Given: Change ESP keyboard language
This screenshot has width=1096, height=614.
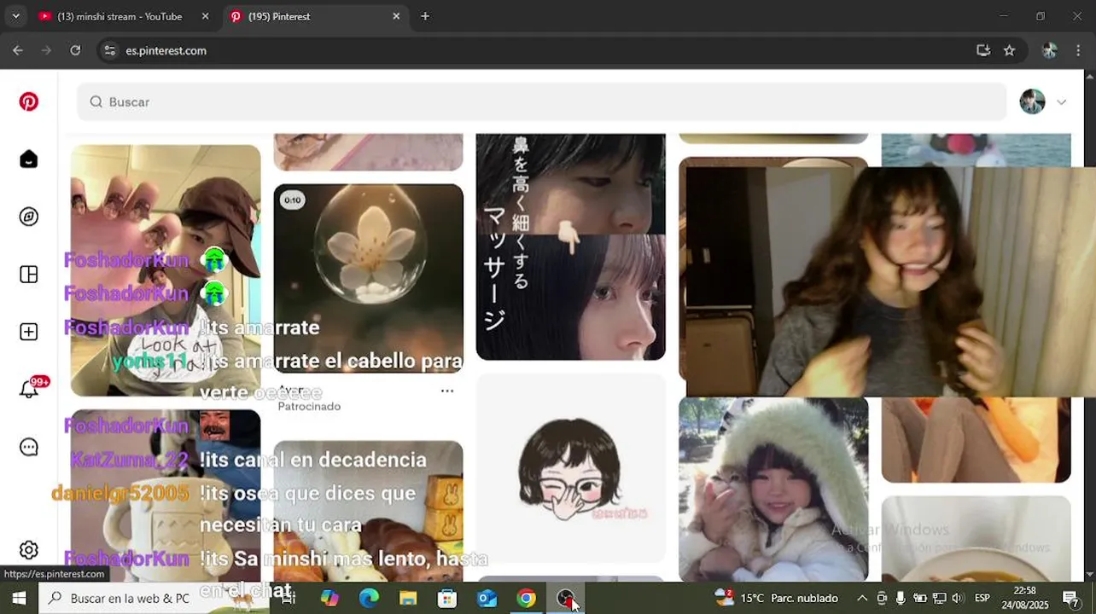Looking at the screenshot, I should pos(982,599).
